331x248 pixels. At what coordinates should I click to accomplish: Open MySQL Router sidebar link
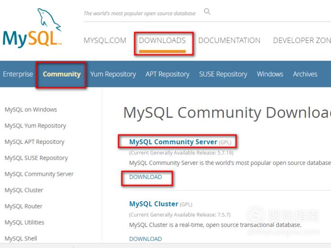(23, 206)
